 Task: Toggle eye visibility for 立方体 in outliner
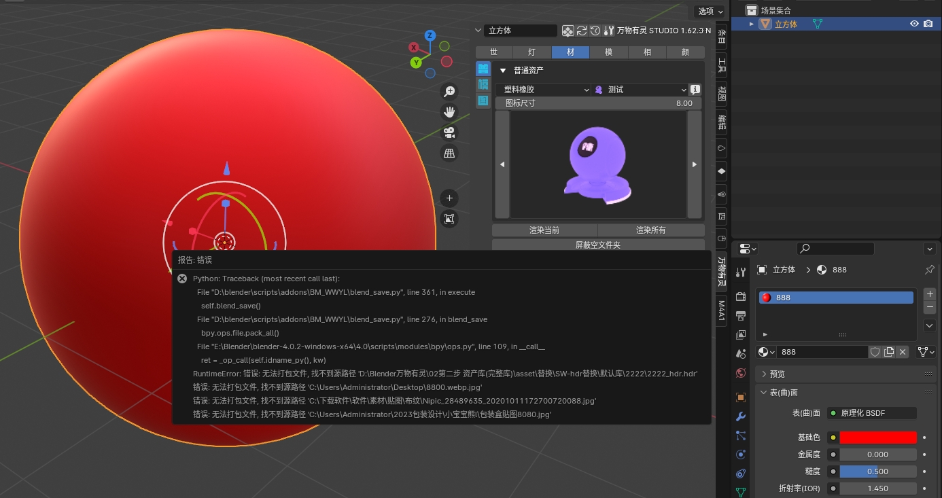point(914,24)
